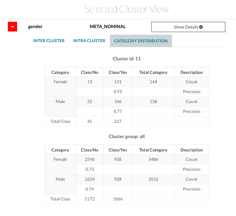Screen dimensions: 236x216
Task: Click Description header in Cluster group all table
Action: point(191,150)
